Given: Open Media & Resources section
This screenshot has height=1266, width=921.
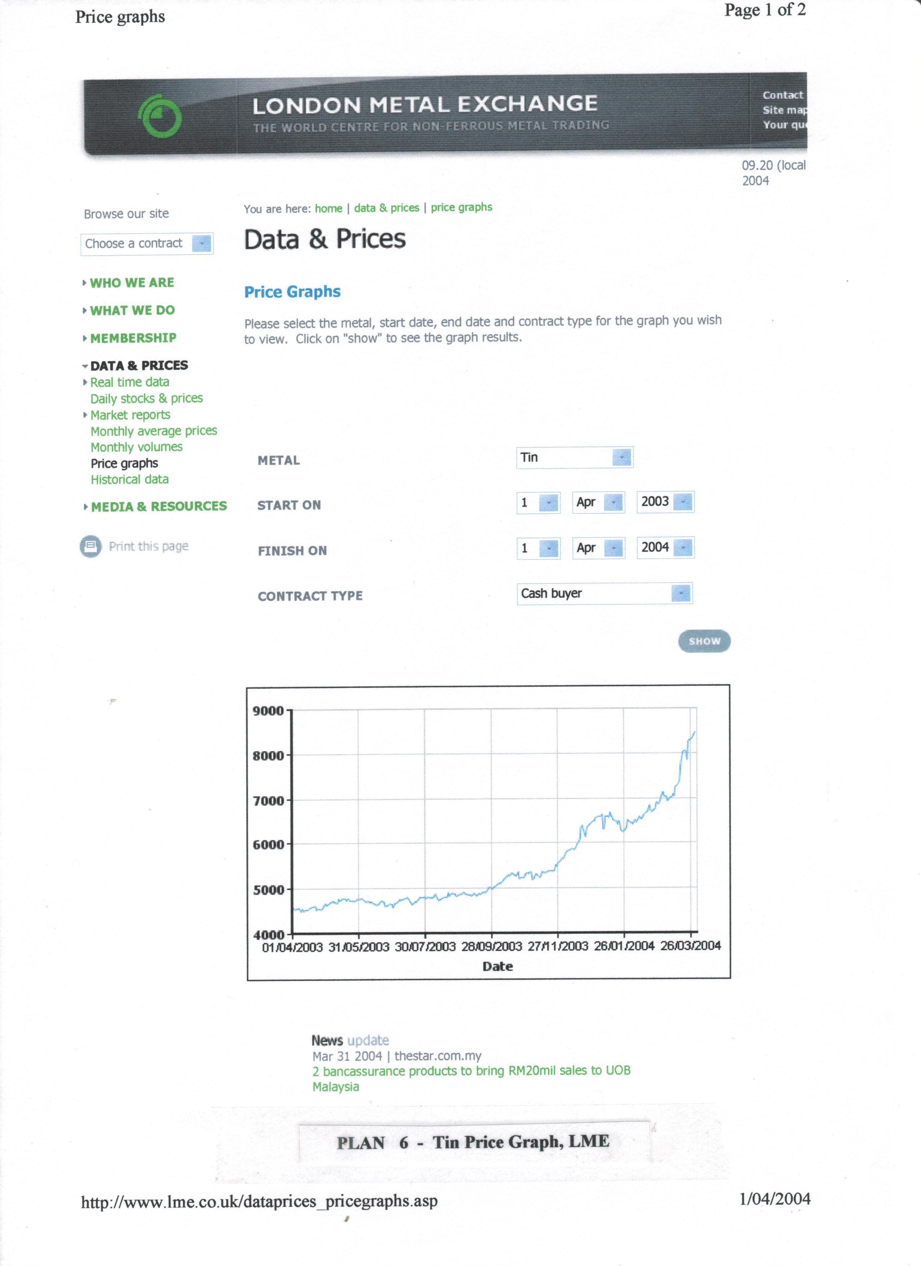Looking at the screenshot, I should point(158,506).
